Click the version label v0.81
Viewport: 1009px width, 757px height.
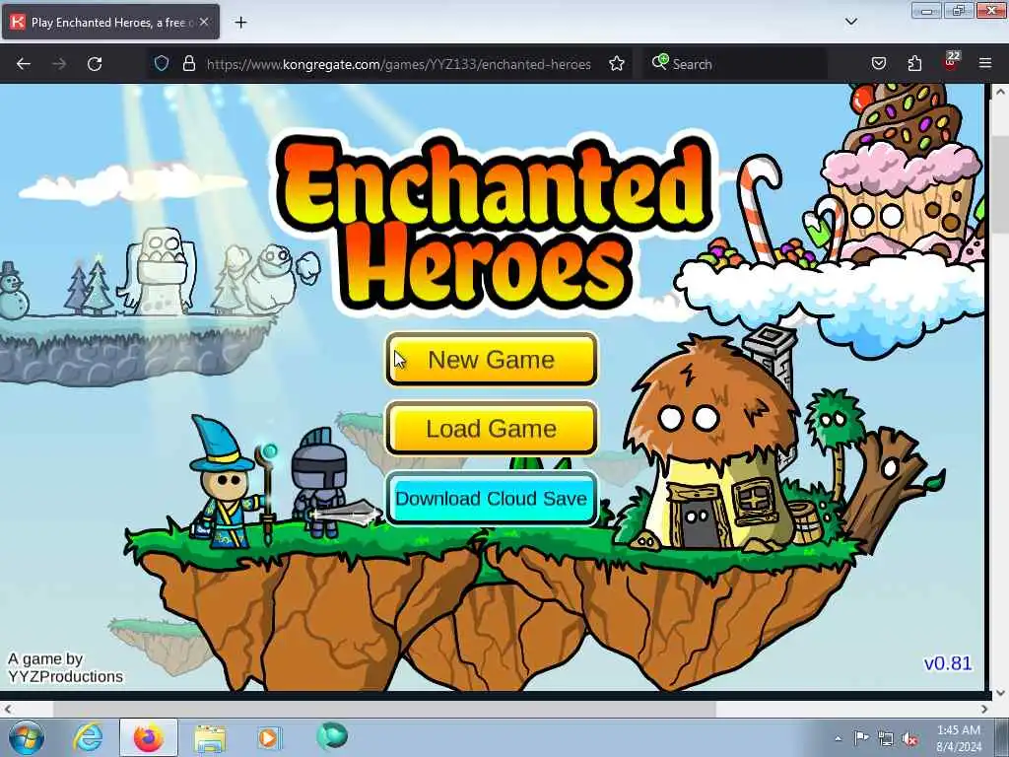click(x=948, y=663)
